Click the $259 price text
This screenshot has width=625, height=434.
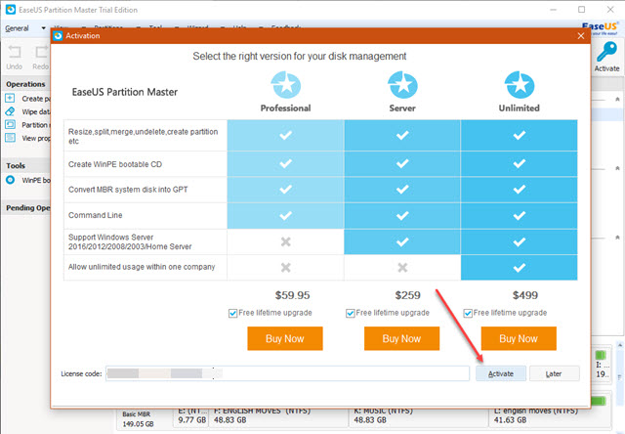tap(407, 295)
